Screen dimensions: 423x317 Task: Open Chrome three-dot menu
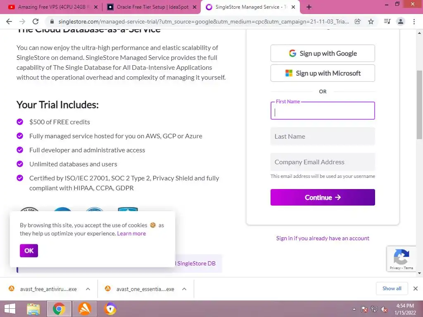414,21
